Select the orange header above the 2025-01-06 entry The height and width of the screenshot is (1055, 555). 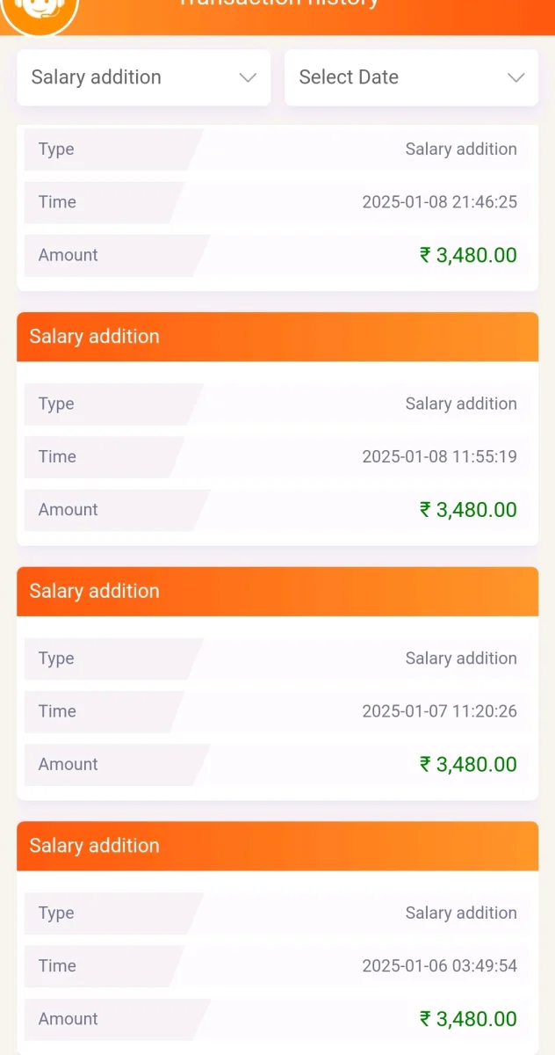277,846
